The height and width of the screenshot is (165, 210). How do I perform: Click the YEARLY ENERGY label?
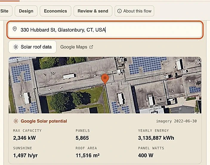[154, 130]
